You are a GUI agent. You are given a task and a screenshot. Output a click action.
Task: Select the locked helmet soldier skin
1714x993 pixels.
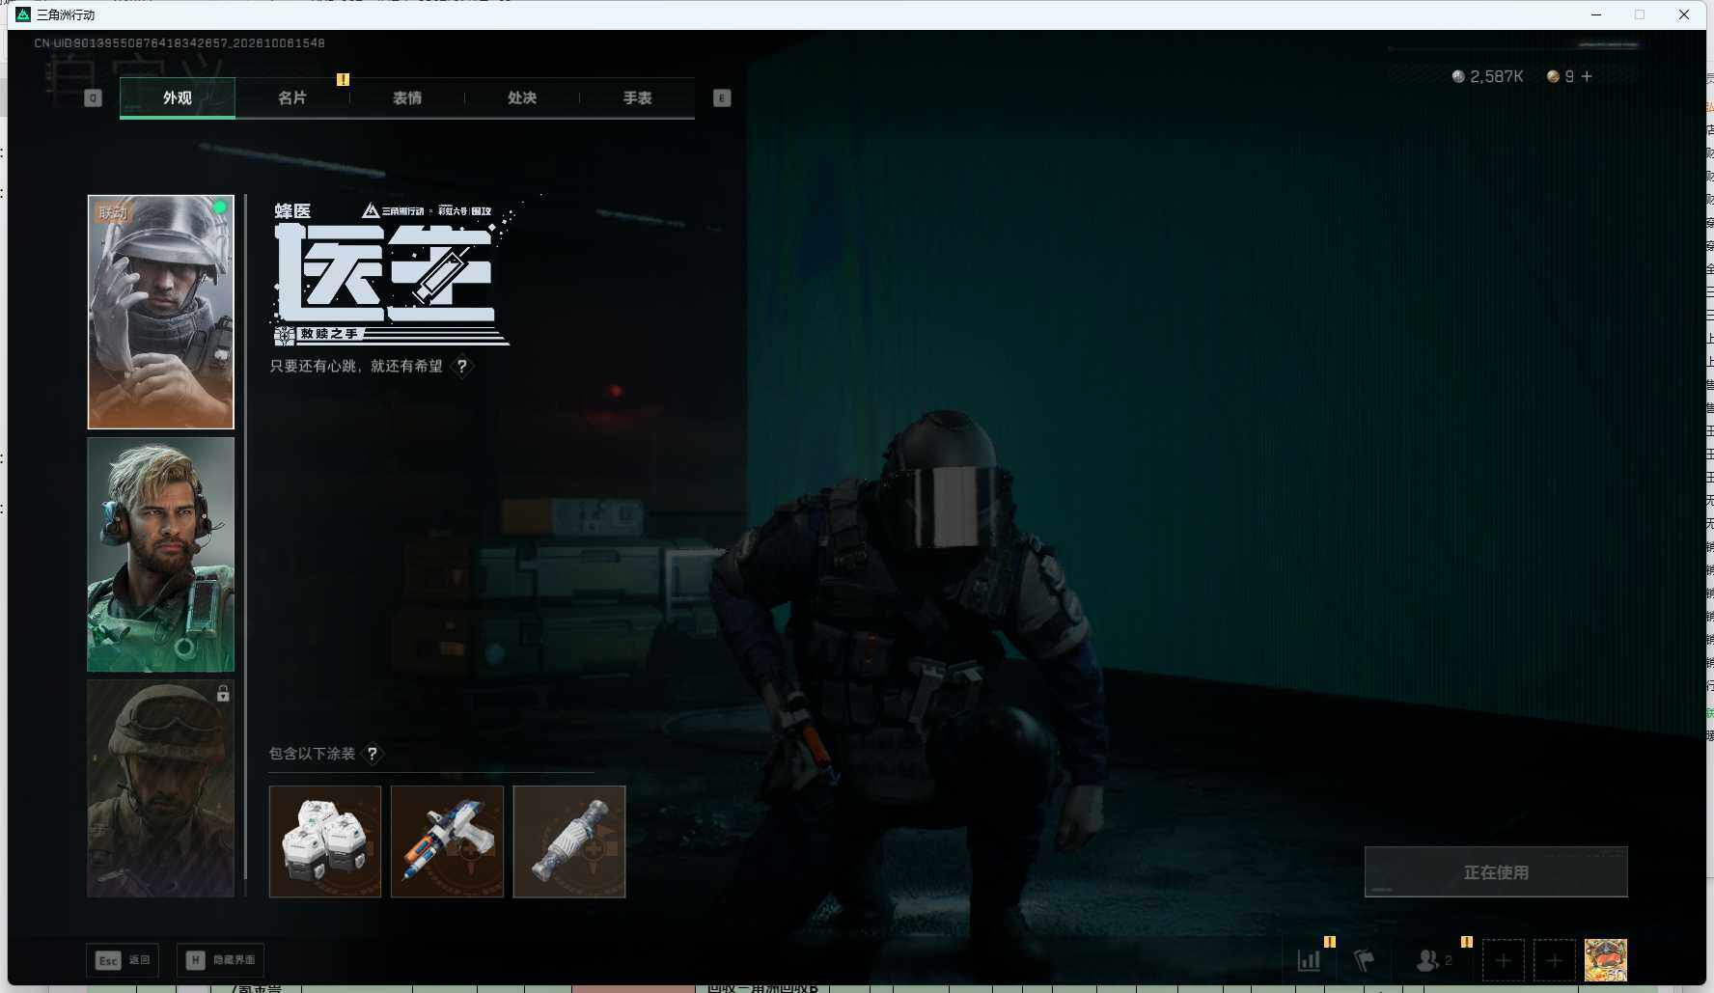click(161, 788)
